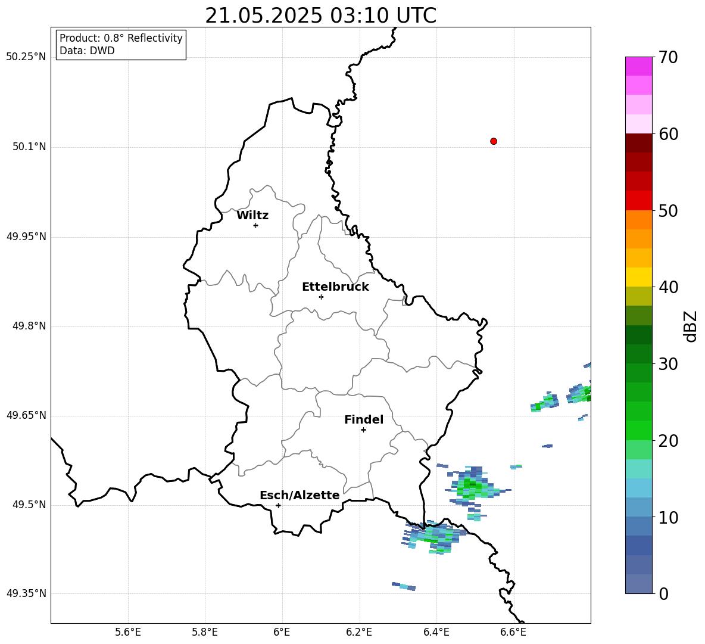
Task: Click the magenta top colorbar segment
Action: pos(638,66)
